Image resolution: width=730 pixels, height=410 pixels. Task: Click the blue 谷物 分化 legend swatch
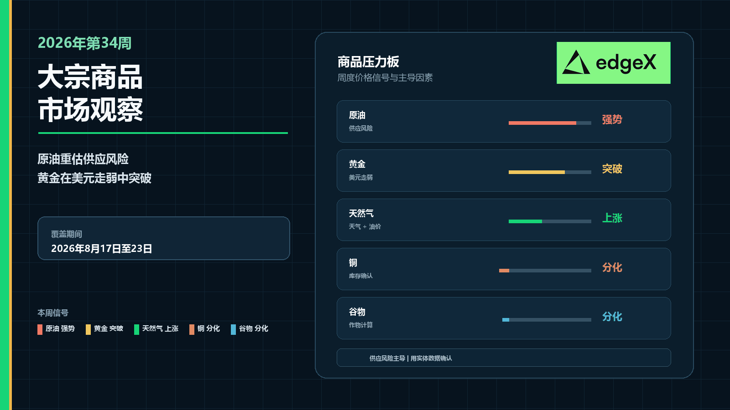233,329
